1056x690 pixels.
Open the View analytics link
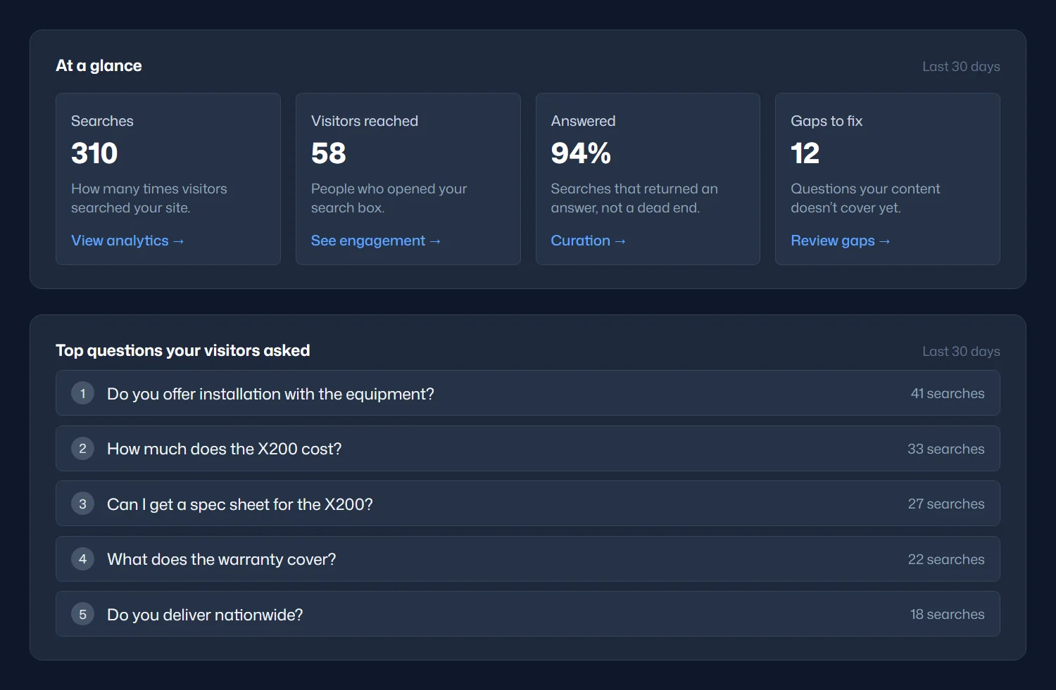pos(127,241)
